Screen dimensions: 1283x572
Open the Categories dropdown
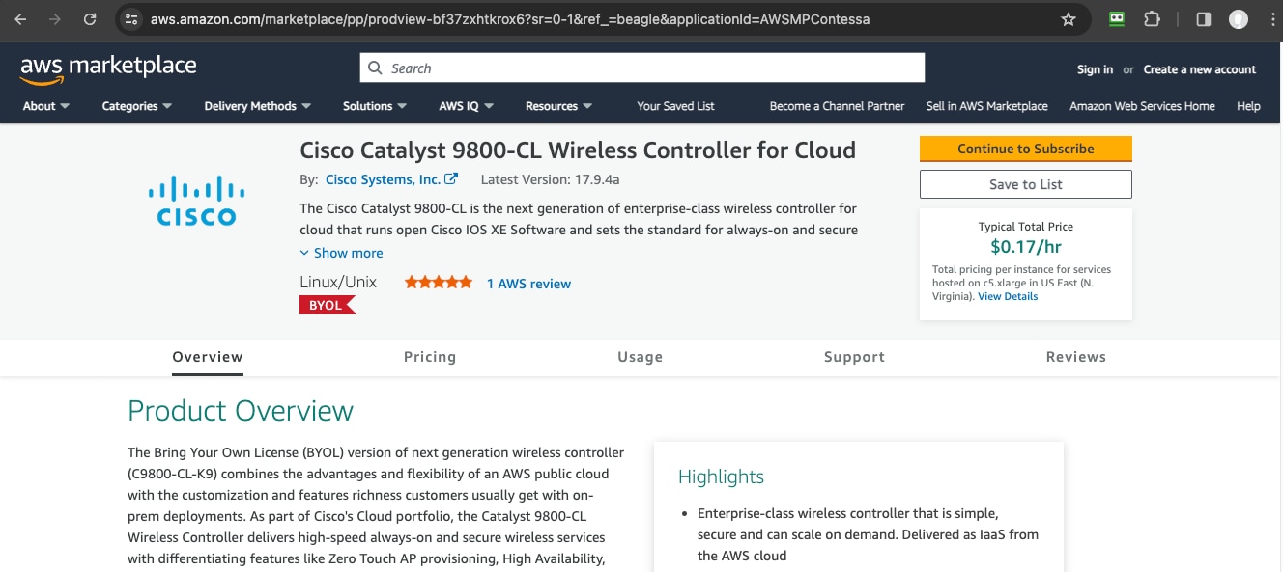pos(136,106)
